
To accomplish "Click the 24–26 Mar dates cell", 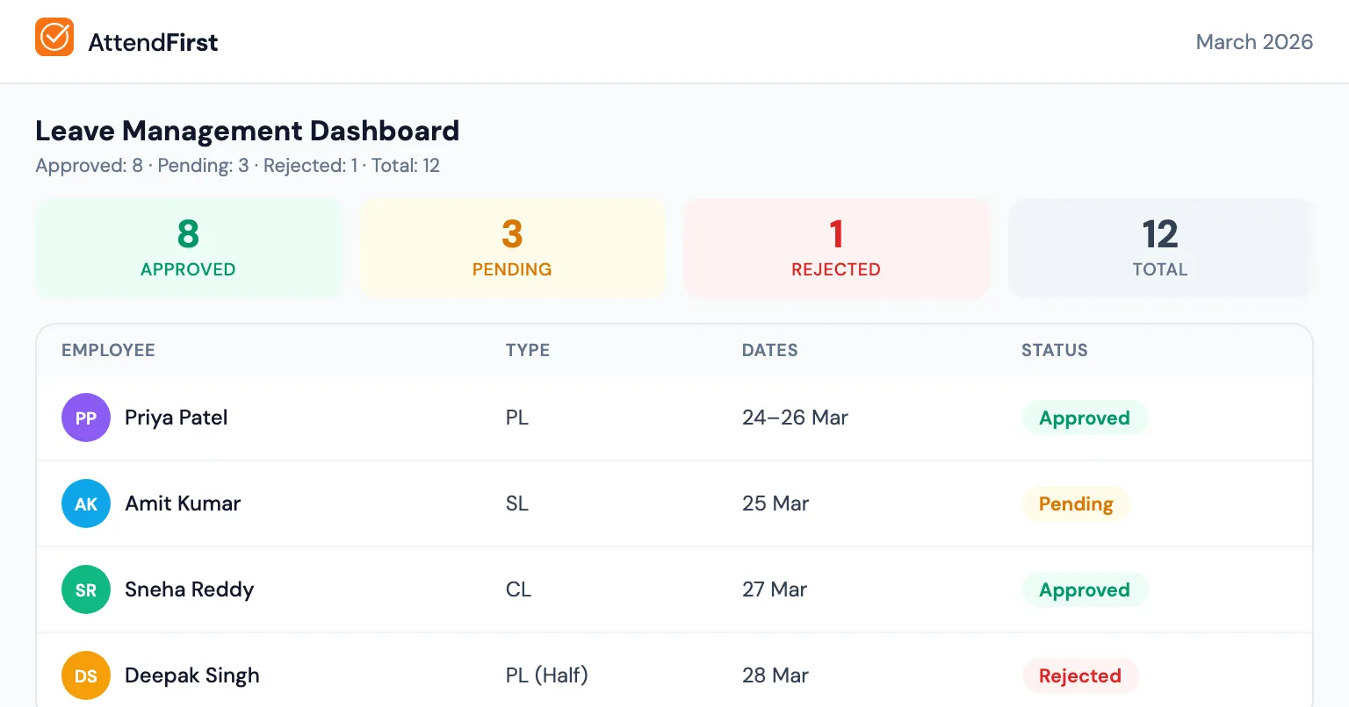I will pos(795,418).
